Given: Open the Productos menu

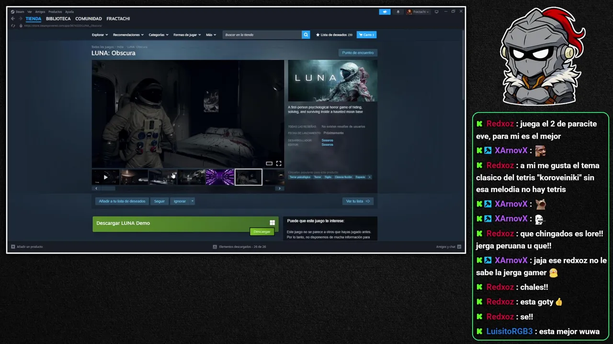Looking at the screenshot, I should click(x=55, y=11).
